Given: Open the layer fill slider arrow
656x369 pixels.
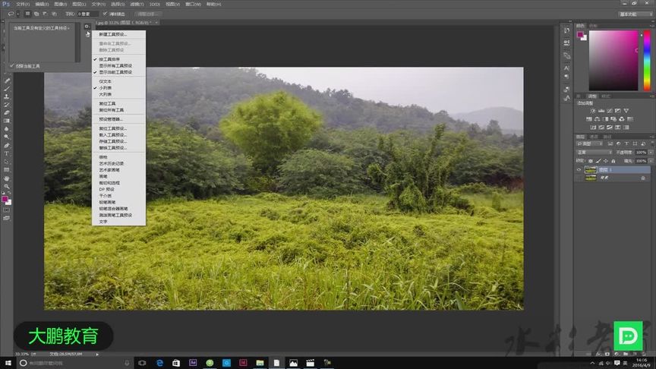Looking at the screenshot, I should click(x=651, y=161).
